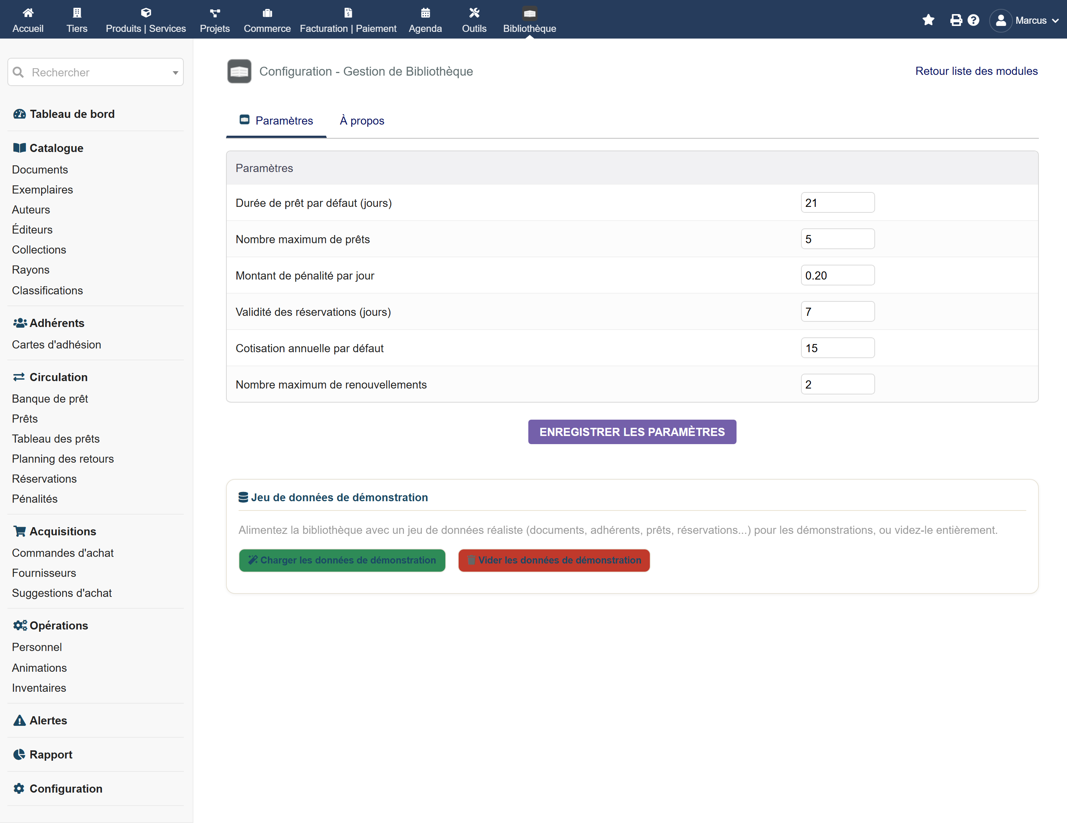The height and width of the screenshot is (823, 1067).
Task: Open the Marcus user menu dropdown
Action: click(1024, 20)
